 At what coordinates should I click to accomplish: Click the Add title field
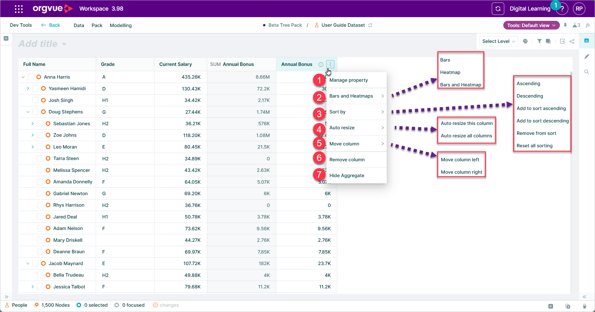coord(38,44)
